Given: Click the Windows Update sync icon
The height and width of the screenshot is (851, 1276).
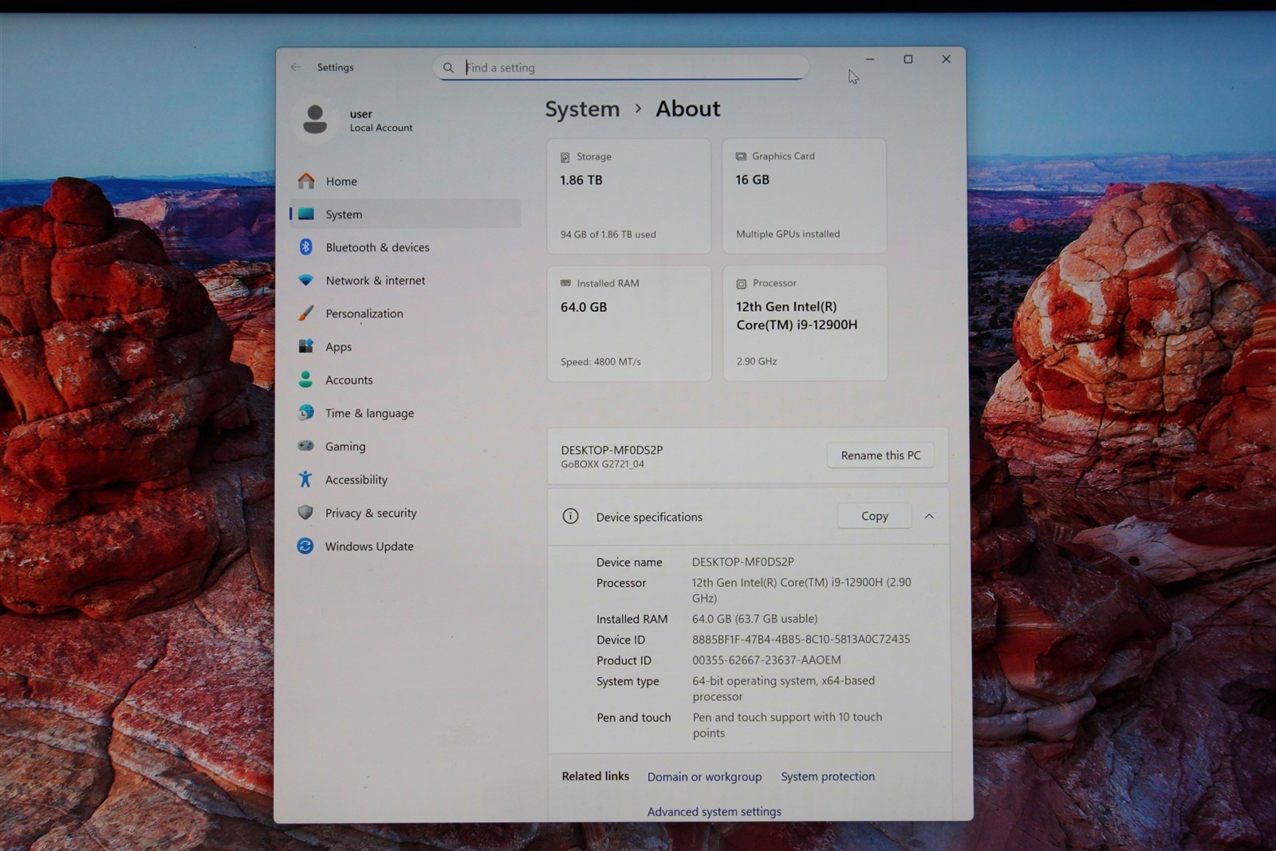Looking at the screenshot, I should pos(305,546).
